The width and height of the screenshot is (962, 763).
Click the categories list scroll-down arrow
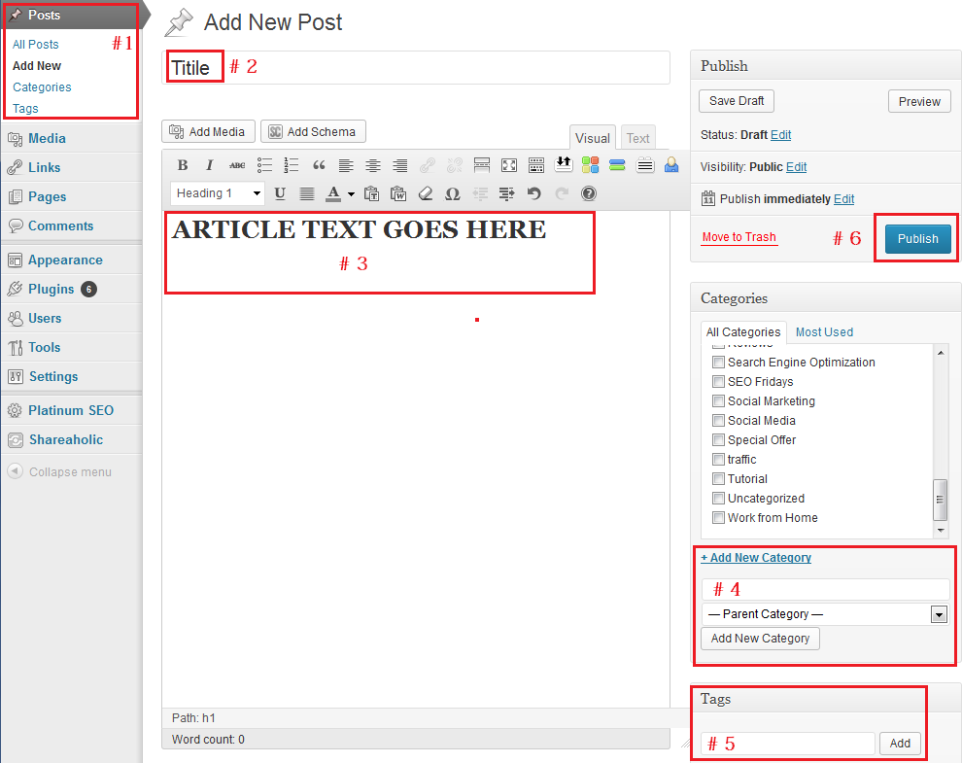coord(941,531)
